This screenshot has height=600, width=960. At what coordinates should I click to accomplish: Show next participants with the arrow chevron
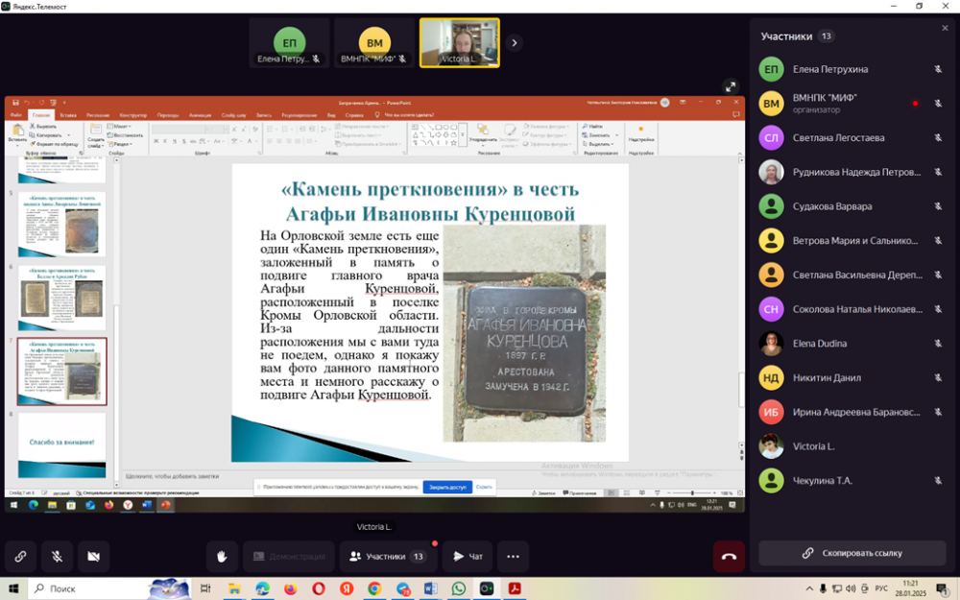click(x=514, y=42)
